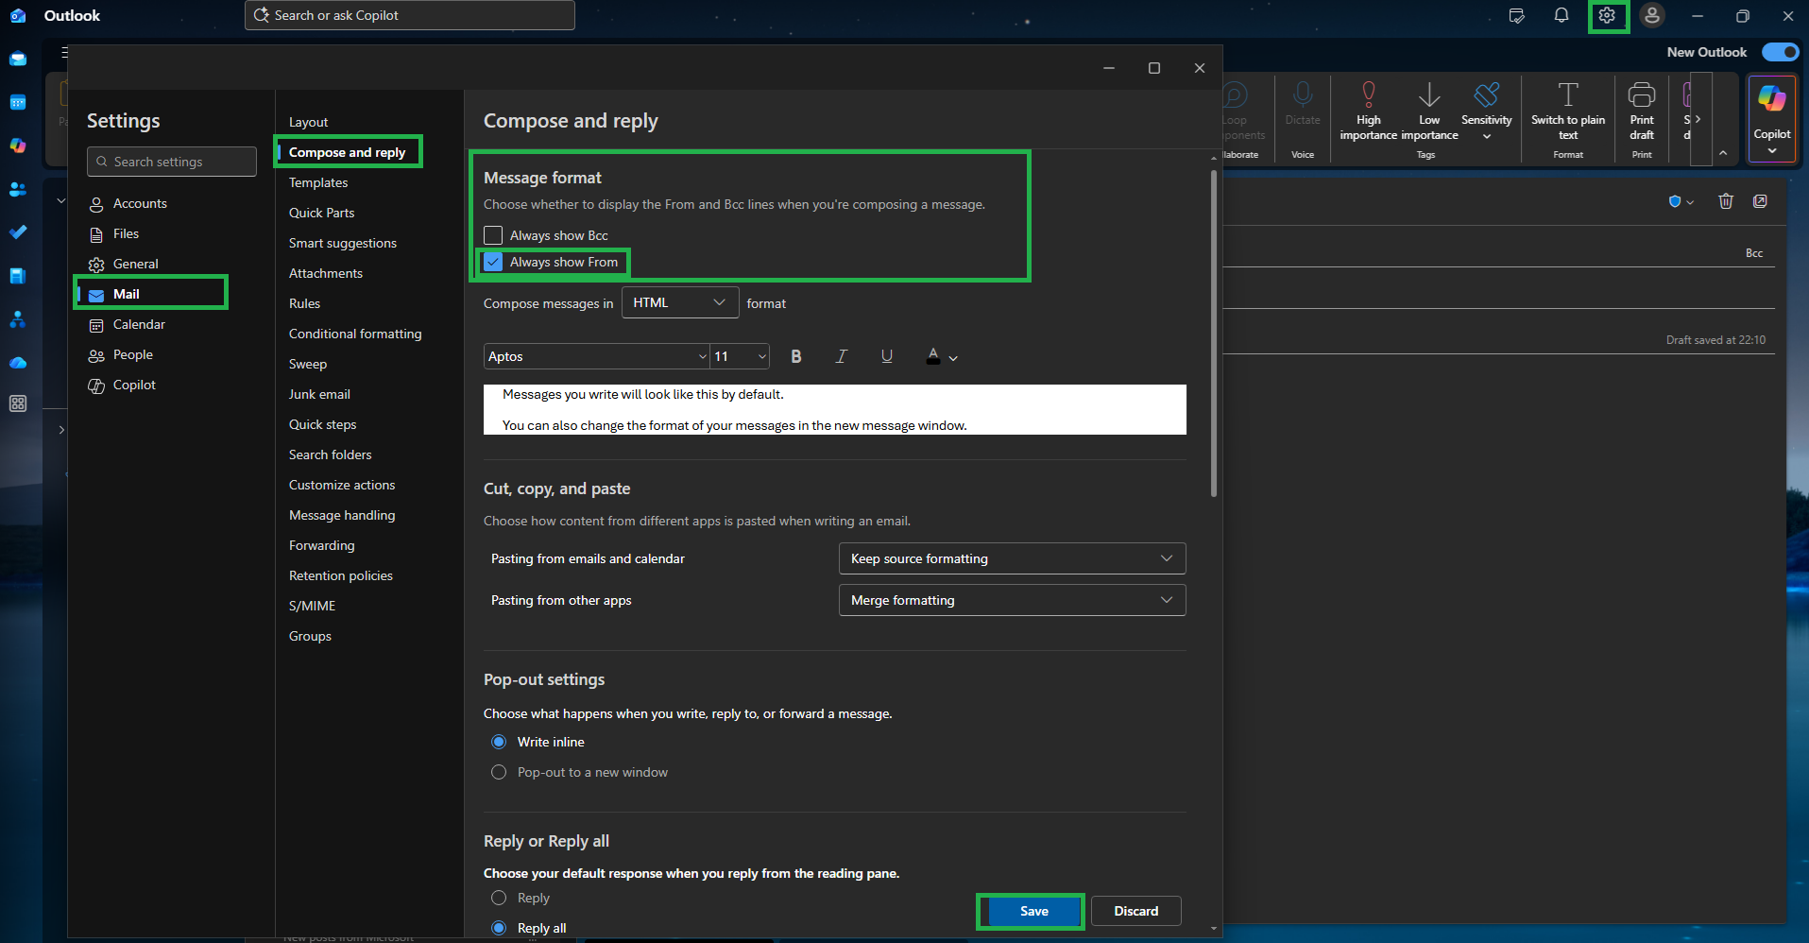The image size is (1809, 943).
Task: Expand font color options arrow
Action: (953, 358)
